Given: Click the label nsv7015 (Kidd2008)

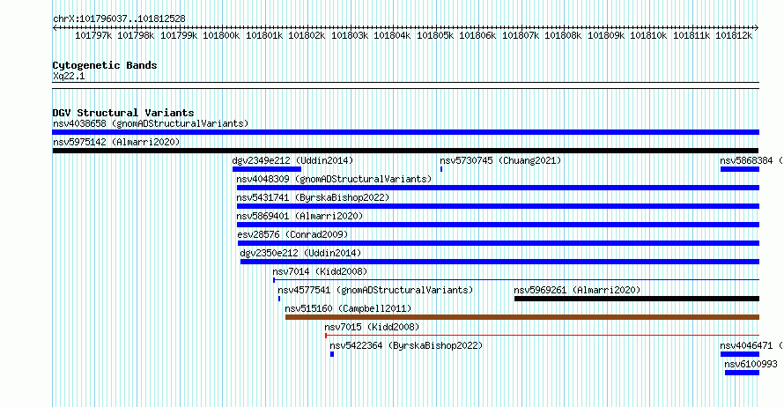Looking at the screenshot, I should [x=372, y=327].
